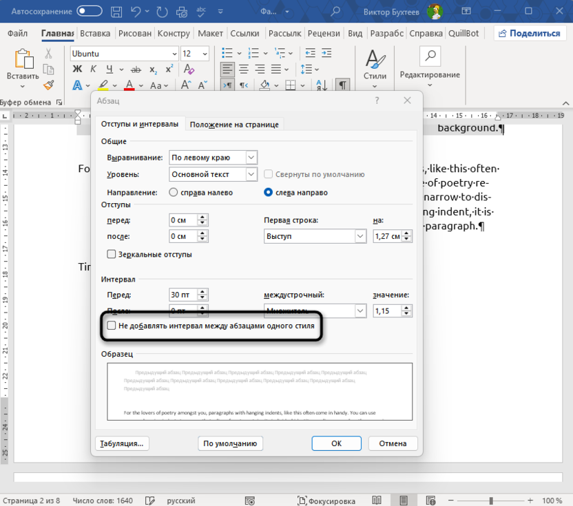The image size is (573, 506).
Task: Toggle the Автосохранение switch
Action: [x=91, y=12]
